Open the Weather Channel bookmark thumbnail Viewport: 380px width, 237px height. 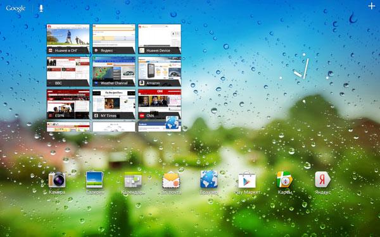click(x=113, y=71)
